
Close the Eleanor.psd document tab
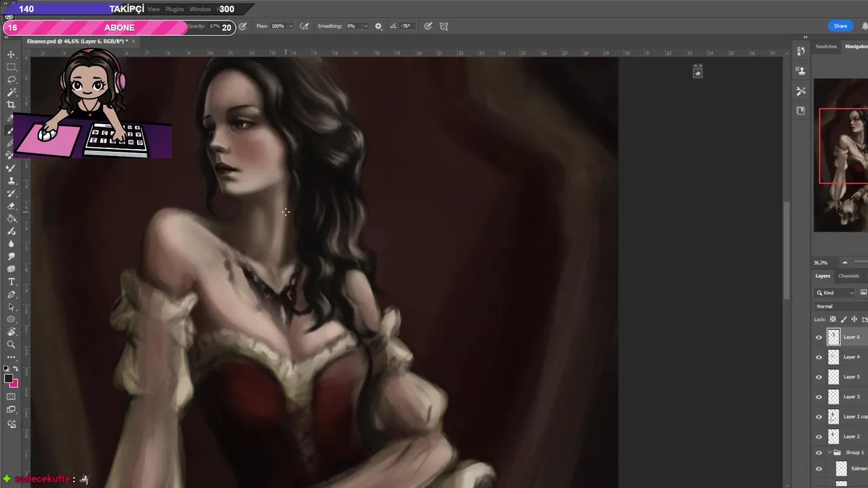tap(134, 41)
